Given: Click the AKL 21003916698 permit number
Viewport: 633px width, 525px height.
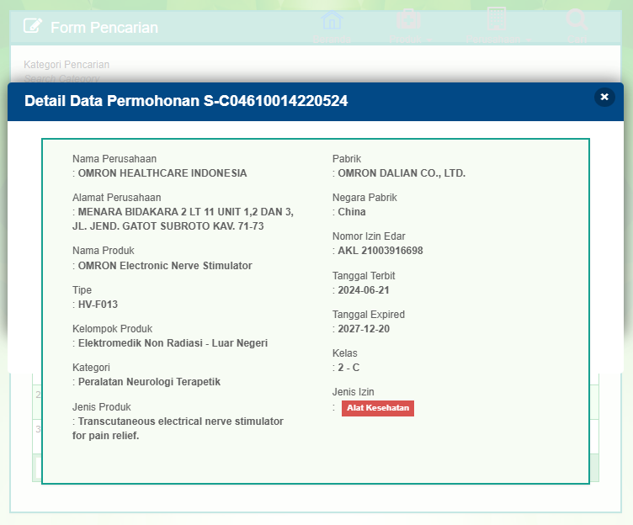Looking at the screenshot, I should coord(380,251).
